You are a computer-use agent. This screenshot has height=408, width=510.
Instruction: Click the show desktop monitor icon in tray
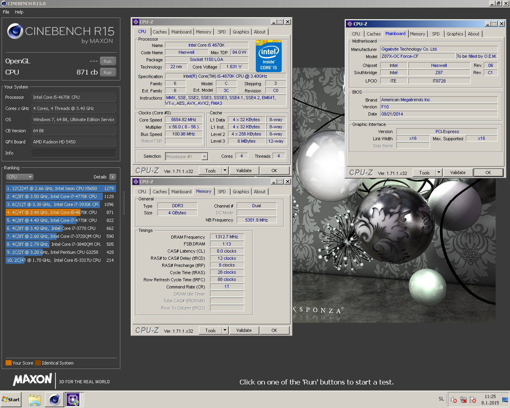(505, 400)
